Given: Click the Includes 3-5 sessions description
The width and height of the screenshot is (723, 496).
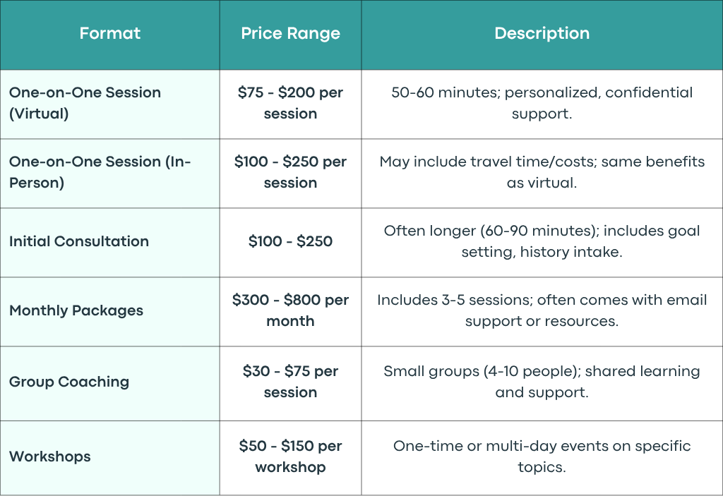Looking at the screenshot, I should pyautogui.click(x=542, y=310).
